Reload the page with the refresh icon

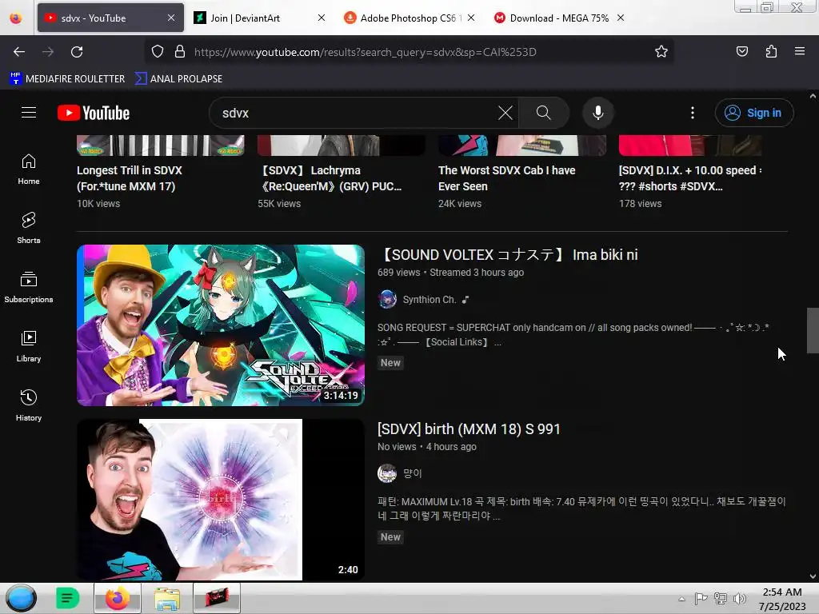pos(77,52)
